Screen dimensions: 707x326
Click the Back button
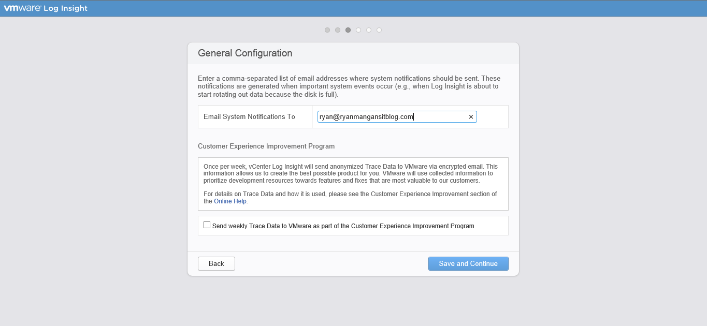click(217, 263)
